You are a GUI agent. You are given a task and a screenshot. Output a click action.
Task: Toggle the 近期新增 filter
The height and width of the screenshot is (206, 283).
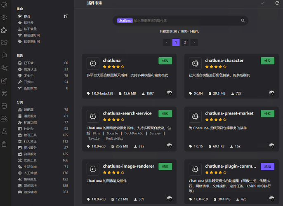[x=43, y=88]
